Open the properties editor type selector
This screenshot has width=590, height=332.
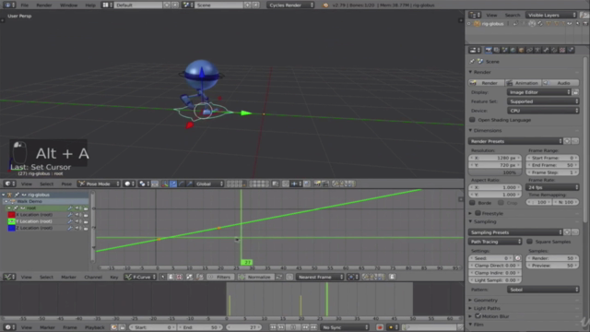click(475, 50)
